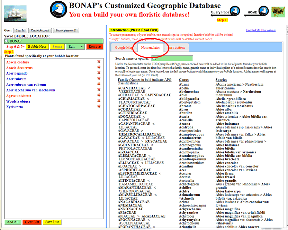
Task: Click the HOME eagle icon
Action: click(263, 11)
